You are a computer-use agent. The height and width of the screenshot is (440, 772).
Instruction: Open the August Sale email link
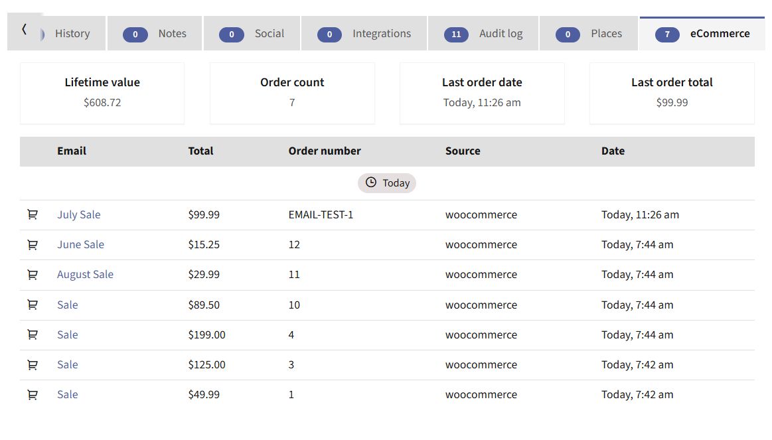[85, 275]
